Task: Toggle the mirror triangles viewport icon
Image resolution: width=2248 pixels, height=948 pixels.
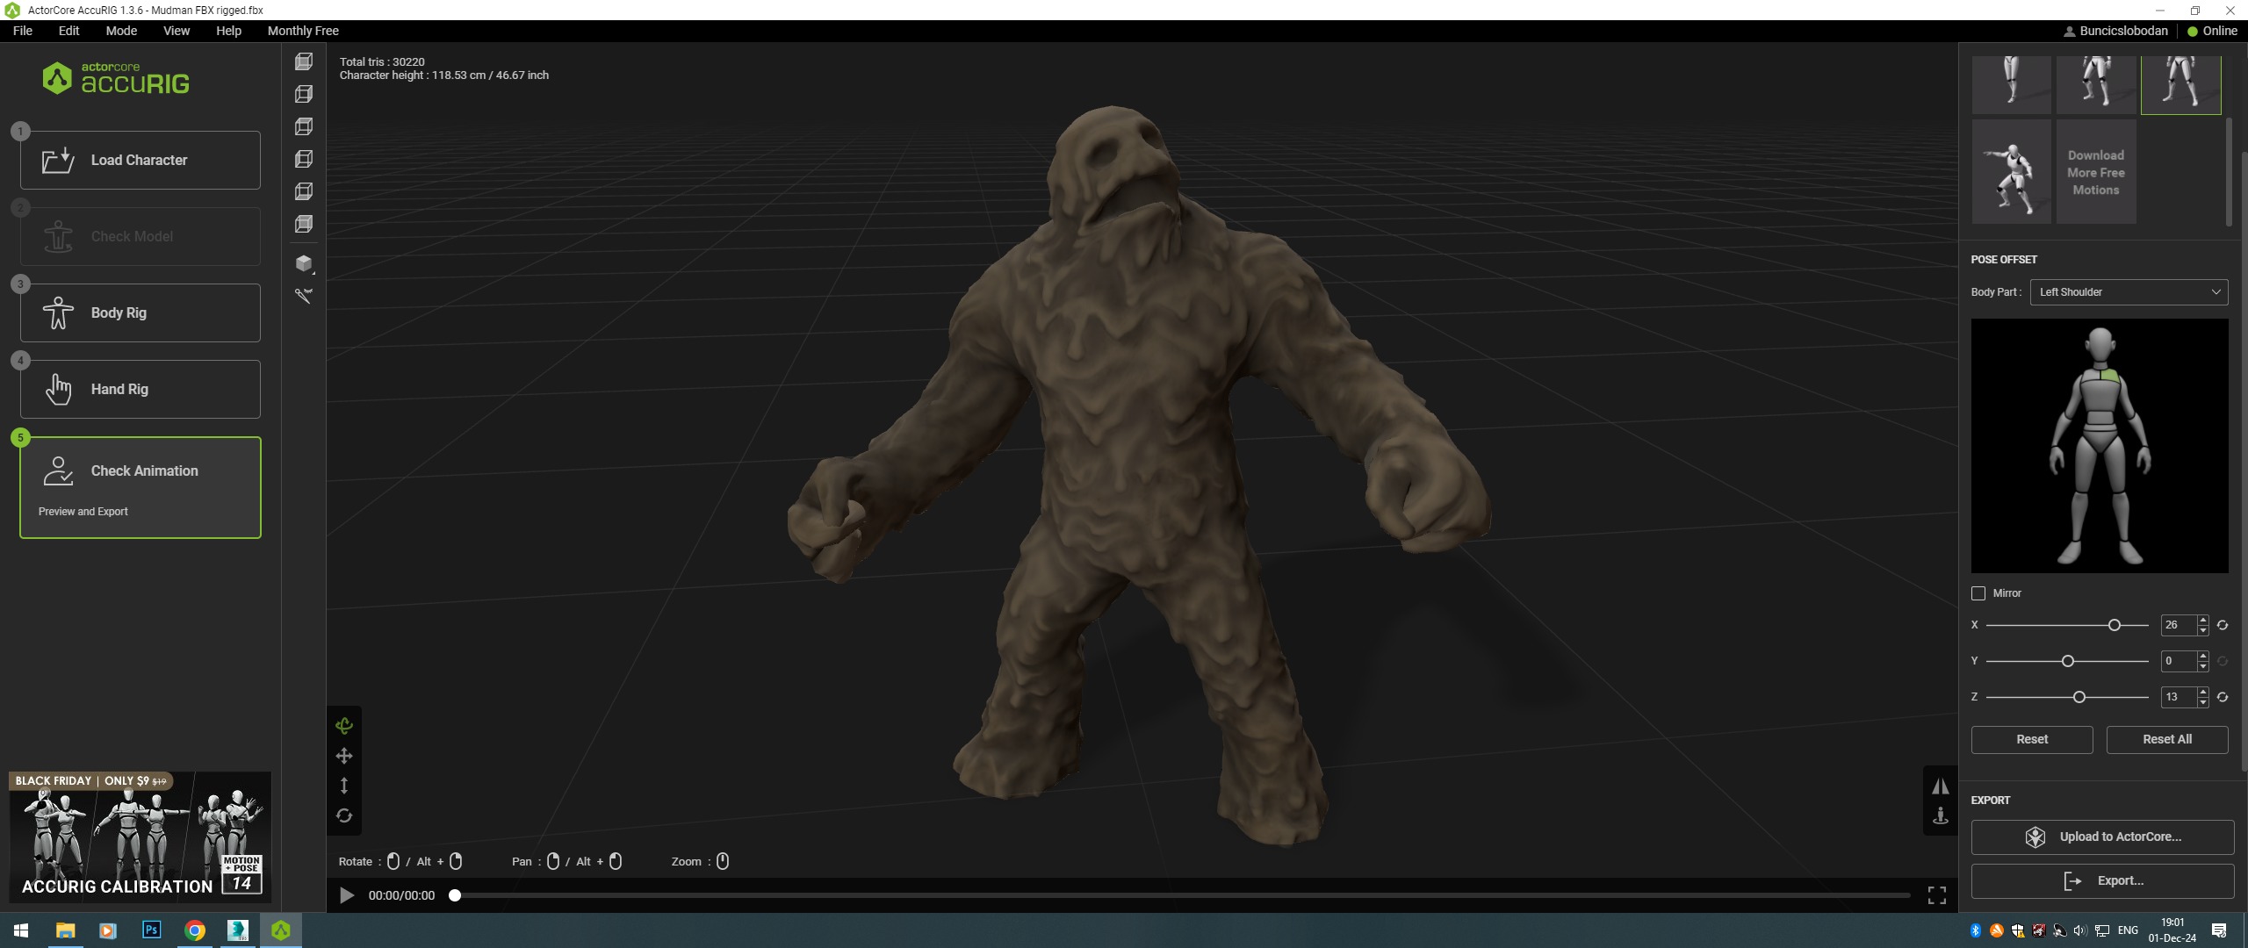Action: pyautogui.click(x=1941, y=786)
